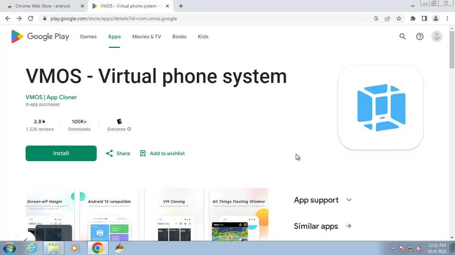Go back with the browser back arrow
Screen dimensions: 455x255
coord(8,18)
